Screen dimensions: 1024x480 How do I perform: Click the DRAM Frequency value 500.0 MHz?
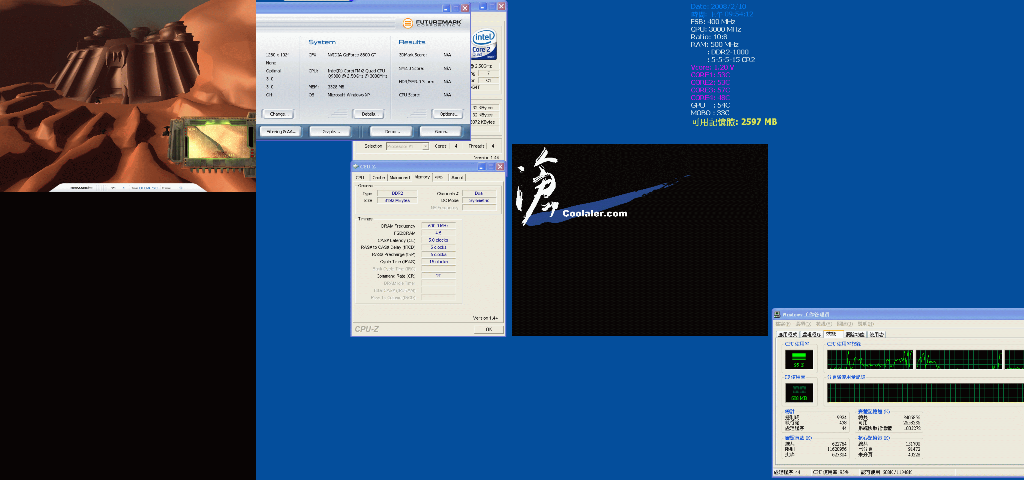438,226
